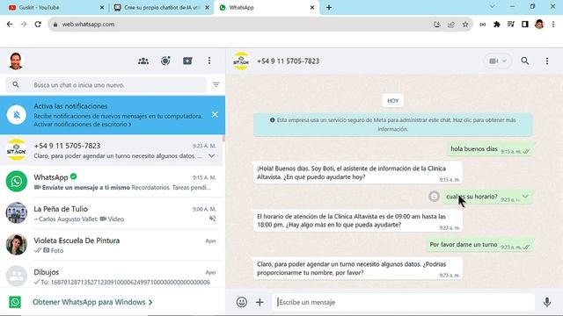Close the Guskit - YouTube tab
The height and width of the screenshot is (316, 563).
[x=102, y=7]
